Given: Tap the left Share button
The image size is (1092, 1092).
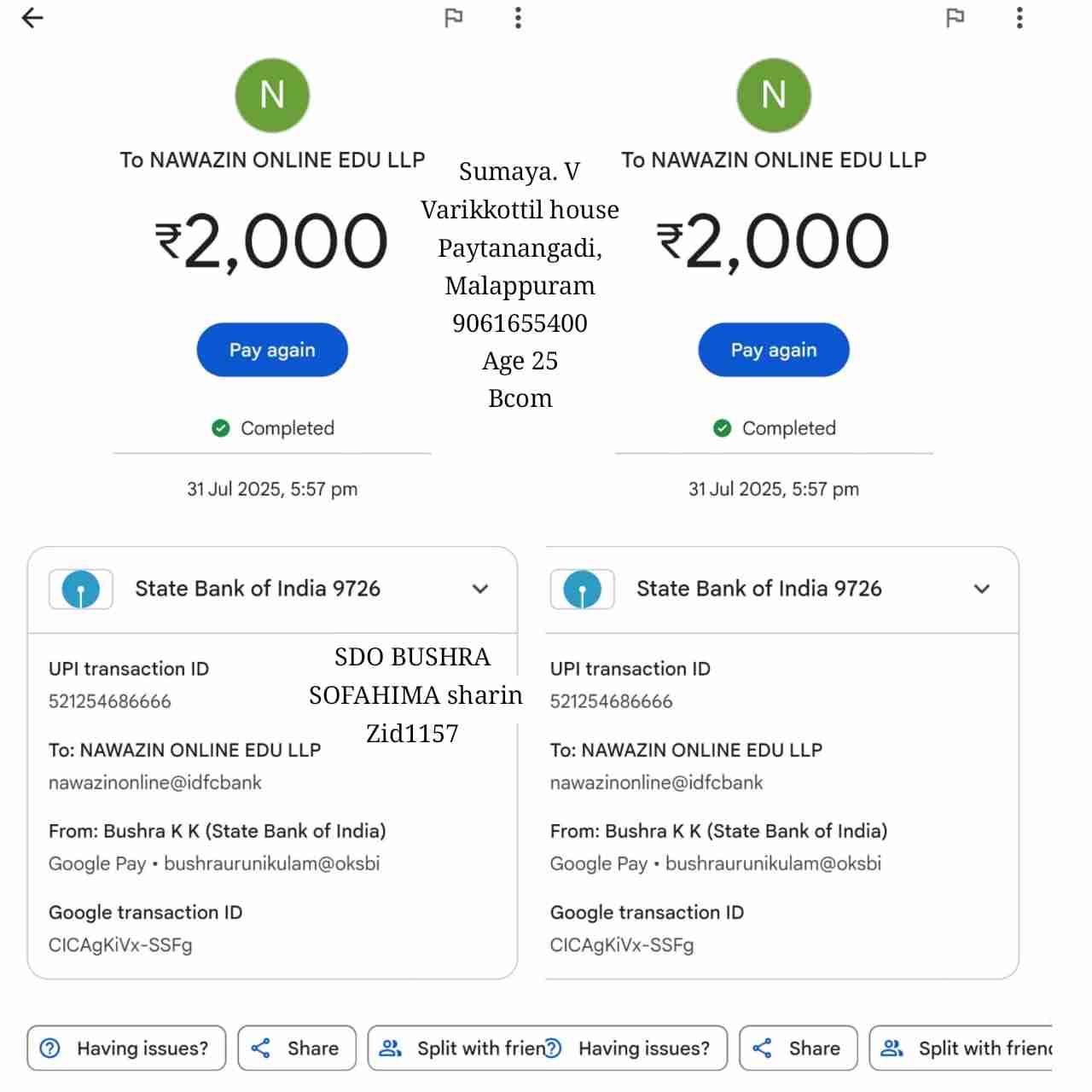Looking at the screenshot, I should pos(297,1048).
